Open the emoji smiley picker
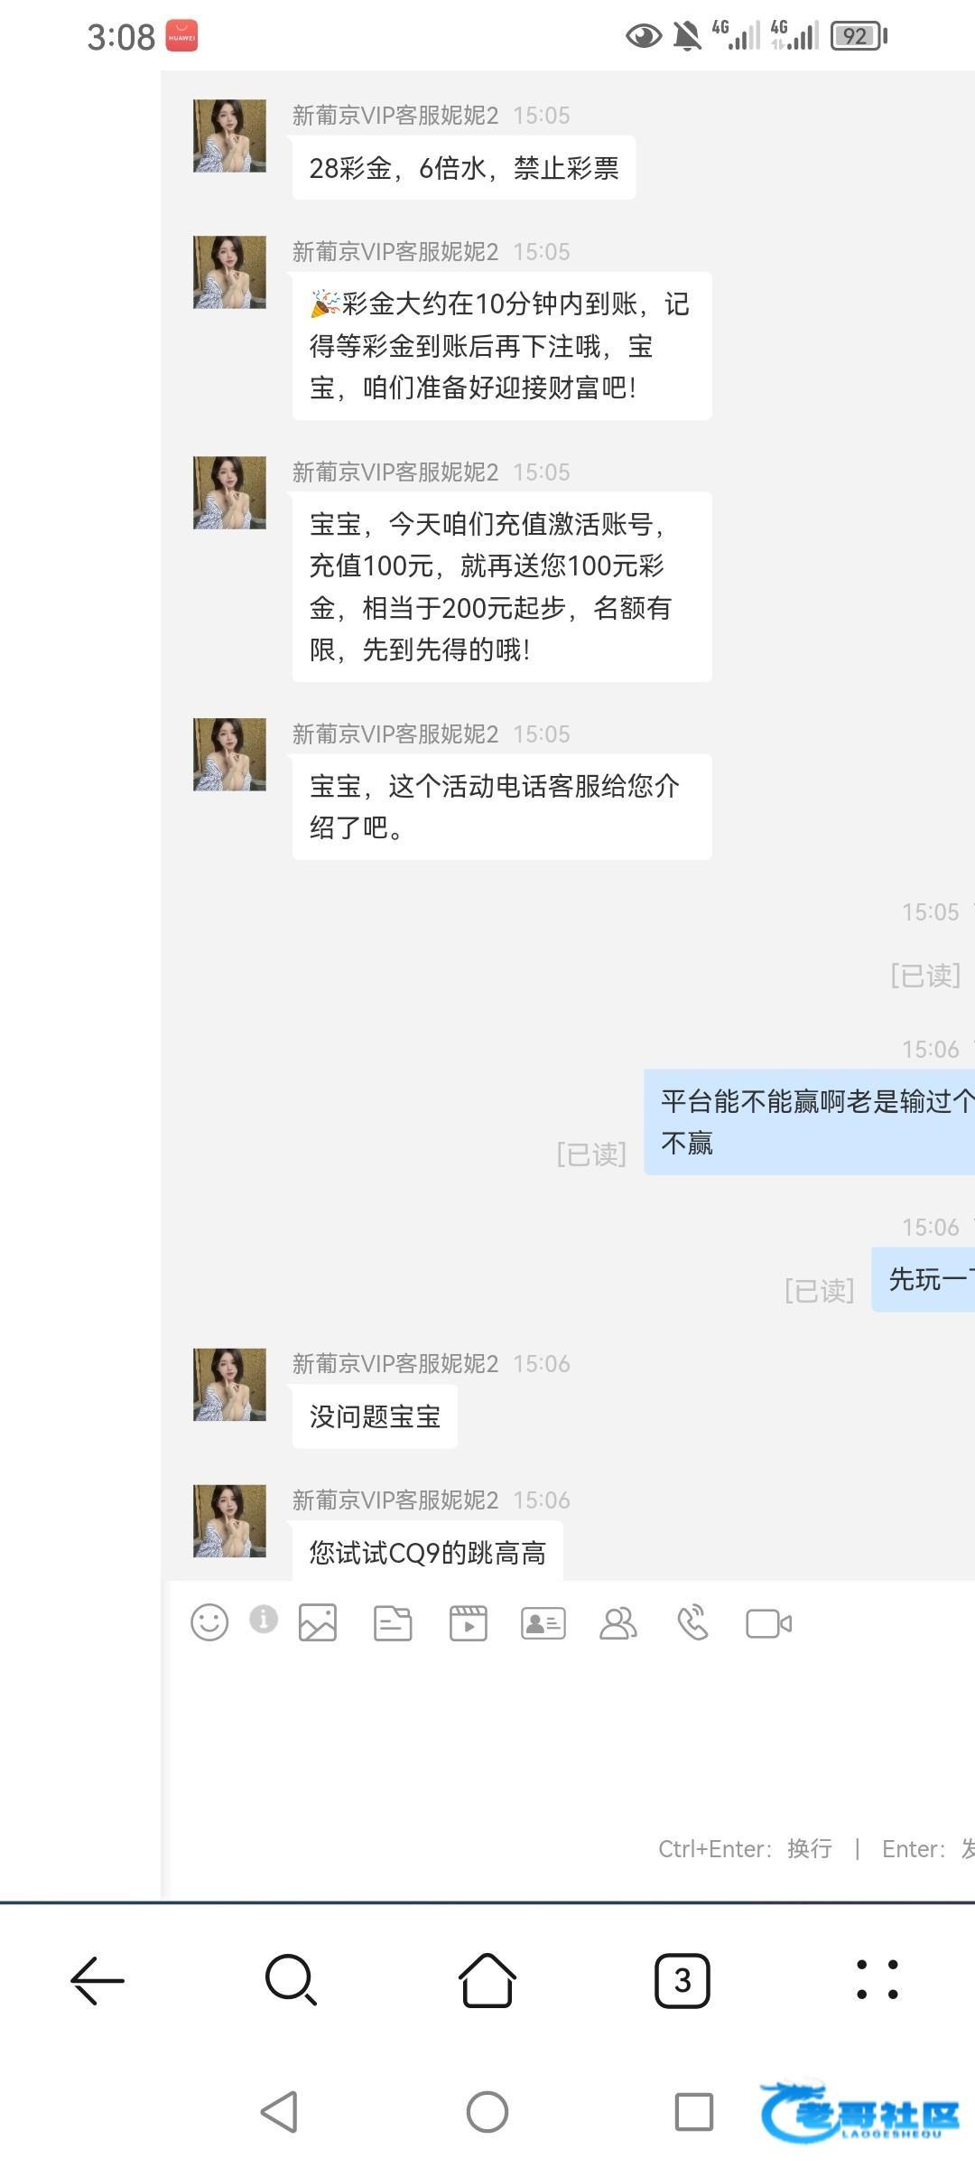Image resolution: width=975 pixels, height=2168 pixels. (x=209, y=1622)
